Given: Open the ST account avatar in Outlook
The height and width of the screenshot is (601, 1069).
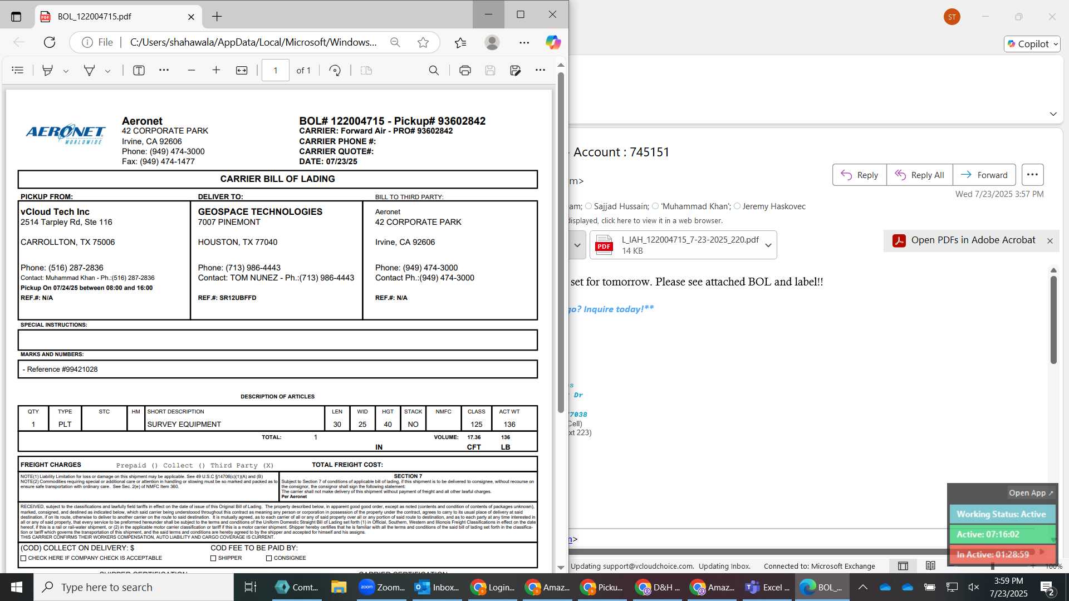Looking at the screenshot, I should point(952,17).
